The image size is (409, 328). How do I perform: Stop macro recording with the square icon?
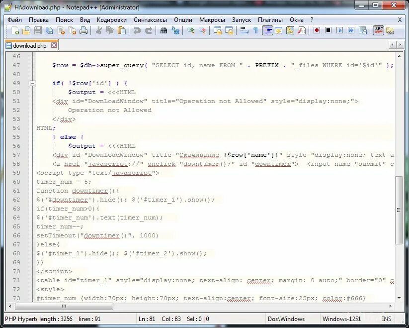point(328,30)
